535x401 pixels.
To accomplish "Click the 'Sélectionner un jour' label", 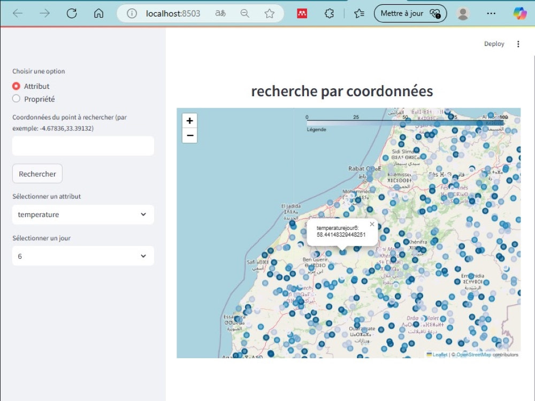I will coord(41,238).
